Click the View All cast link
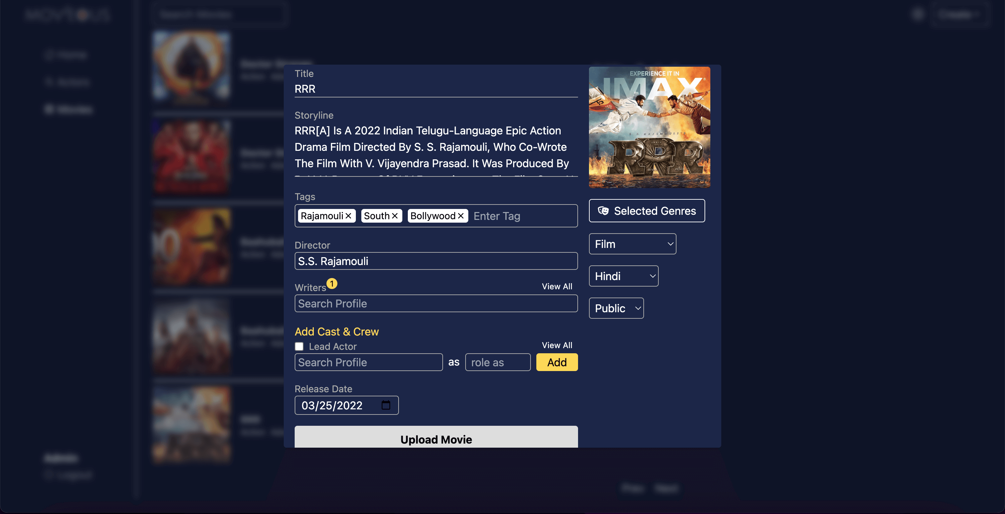 [x=557, y=345]
